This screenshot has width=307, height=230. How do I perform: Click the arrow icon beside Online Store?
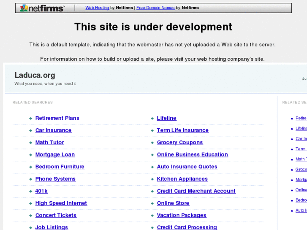[x=152, y=203]
